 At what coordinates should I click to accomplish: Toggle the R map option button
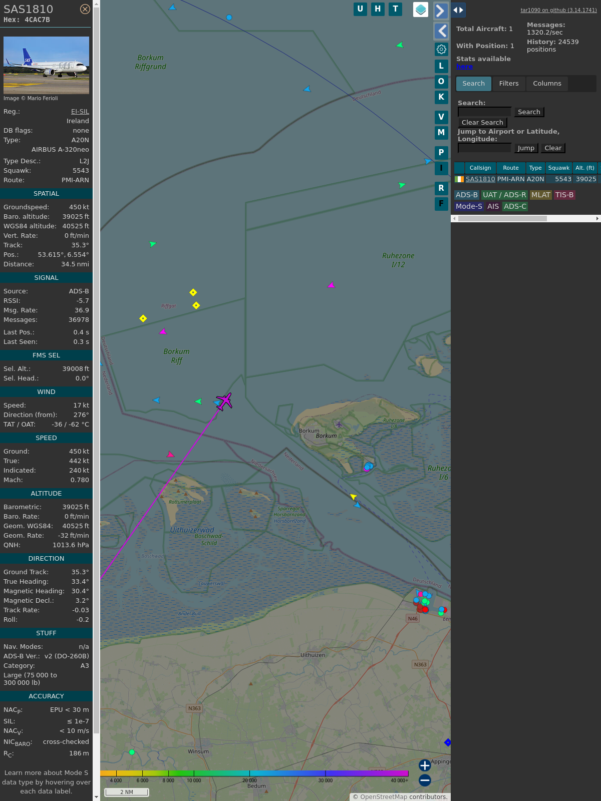click(x=441, y=188)
